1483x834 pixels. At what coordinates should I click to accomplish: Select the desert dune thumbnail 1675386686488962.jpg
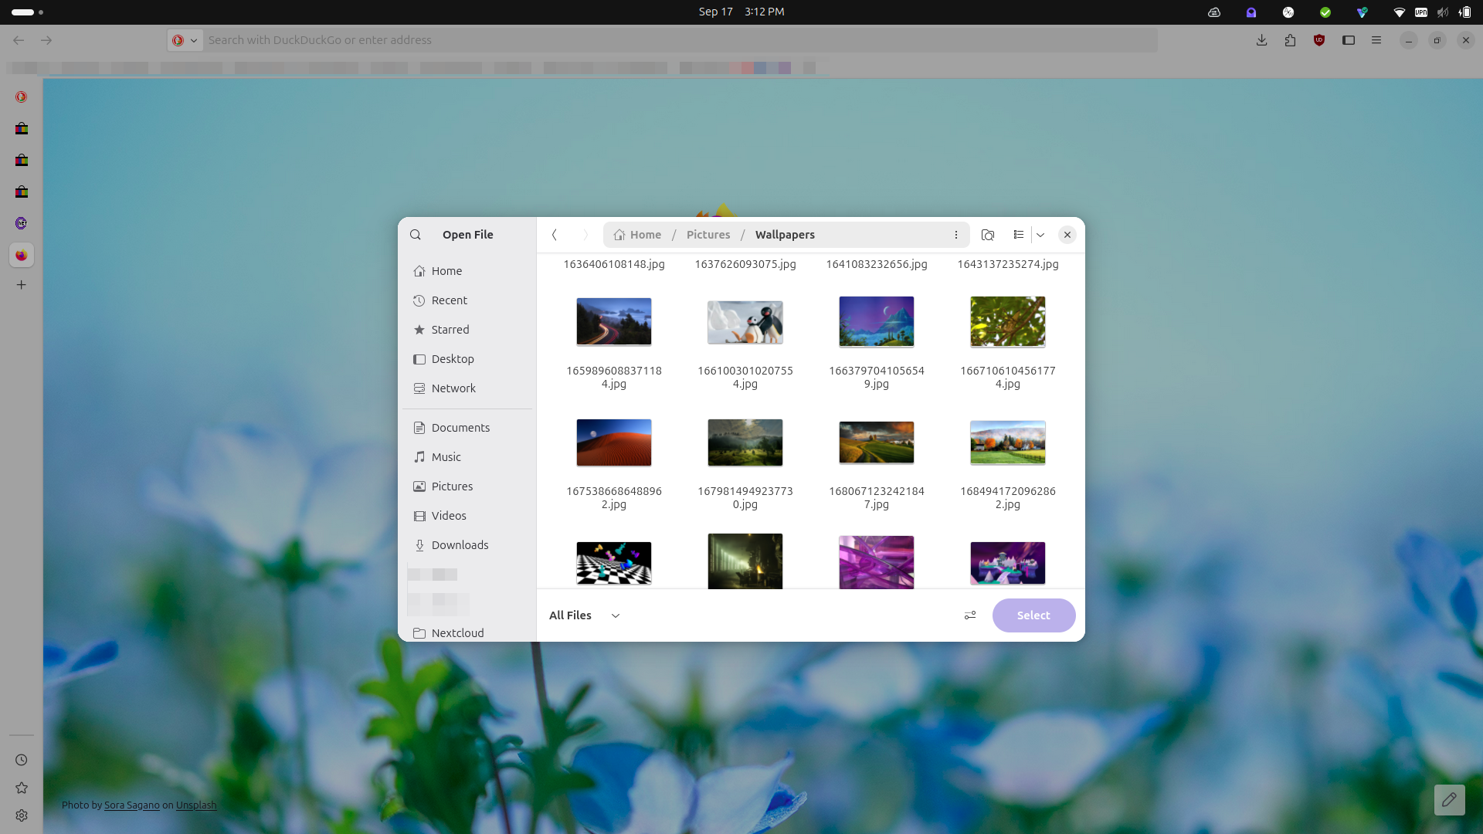click(x=614, y=443)
